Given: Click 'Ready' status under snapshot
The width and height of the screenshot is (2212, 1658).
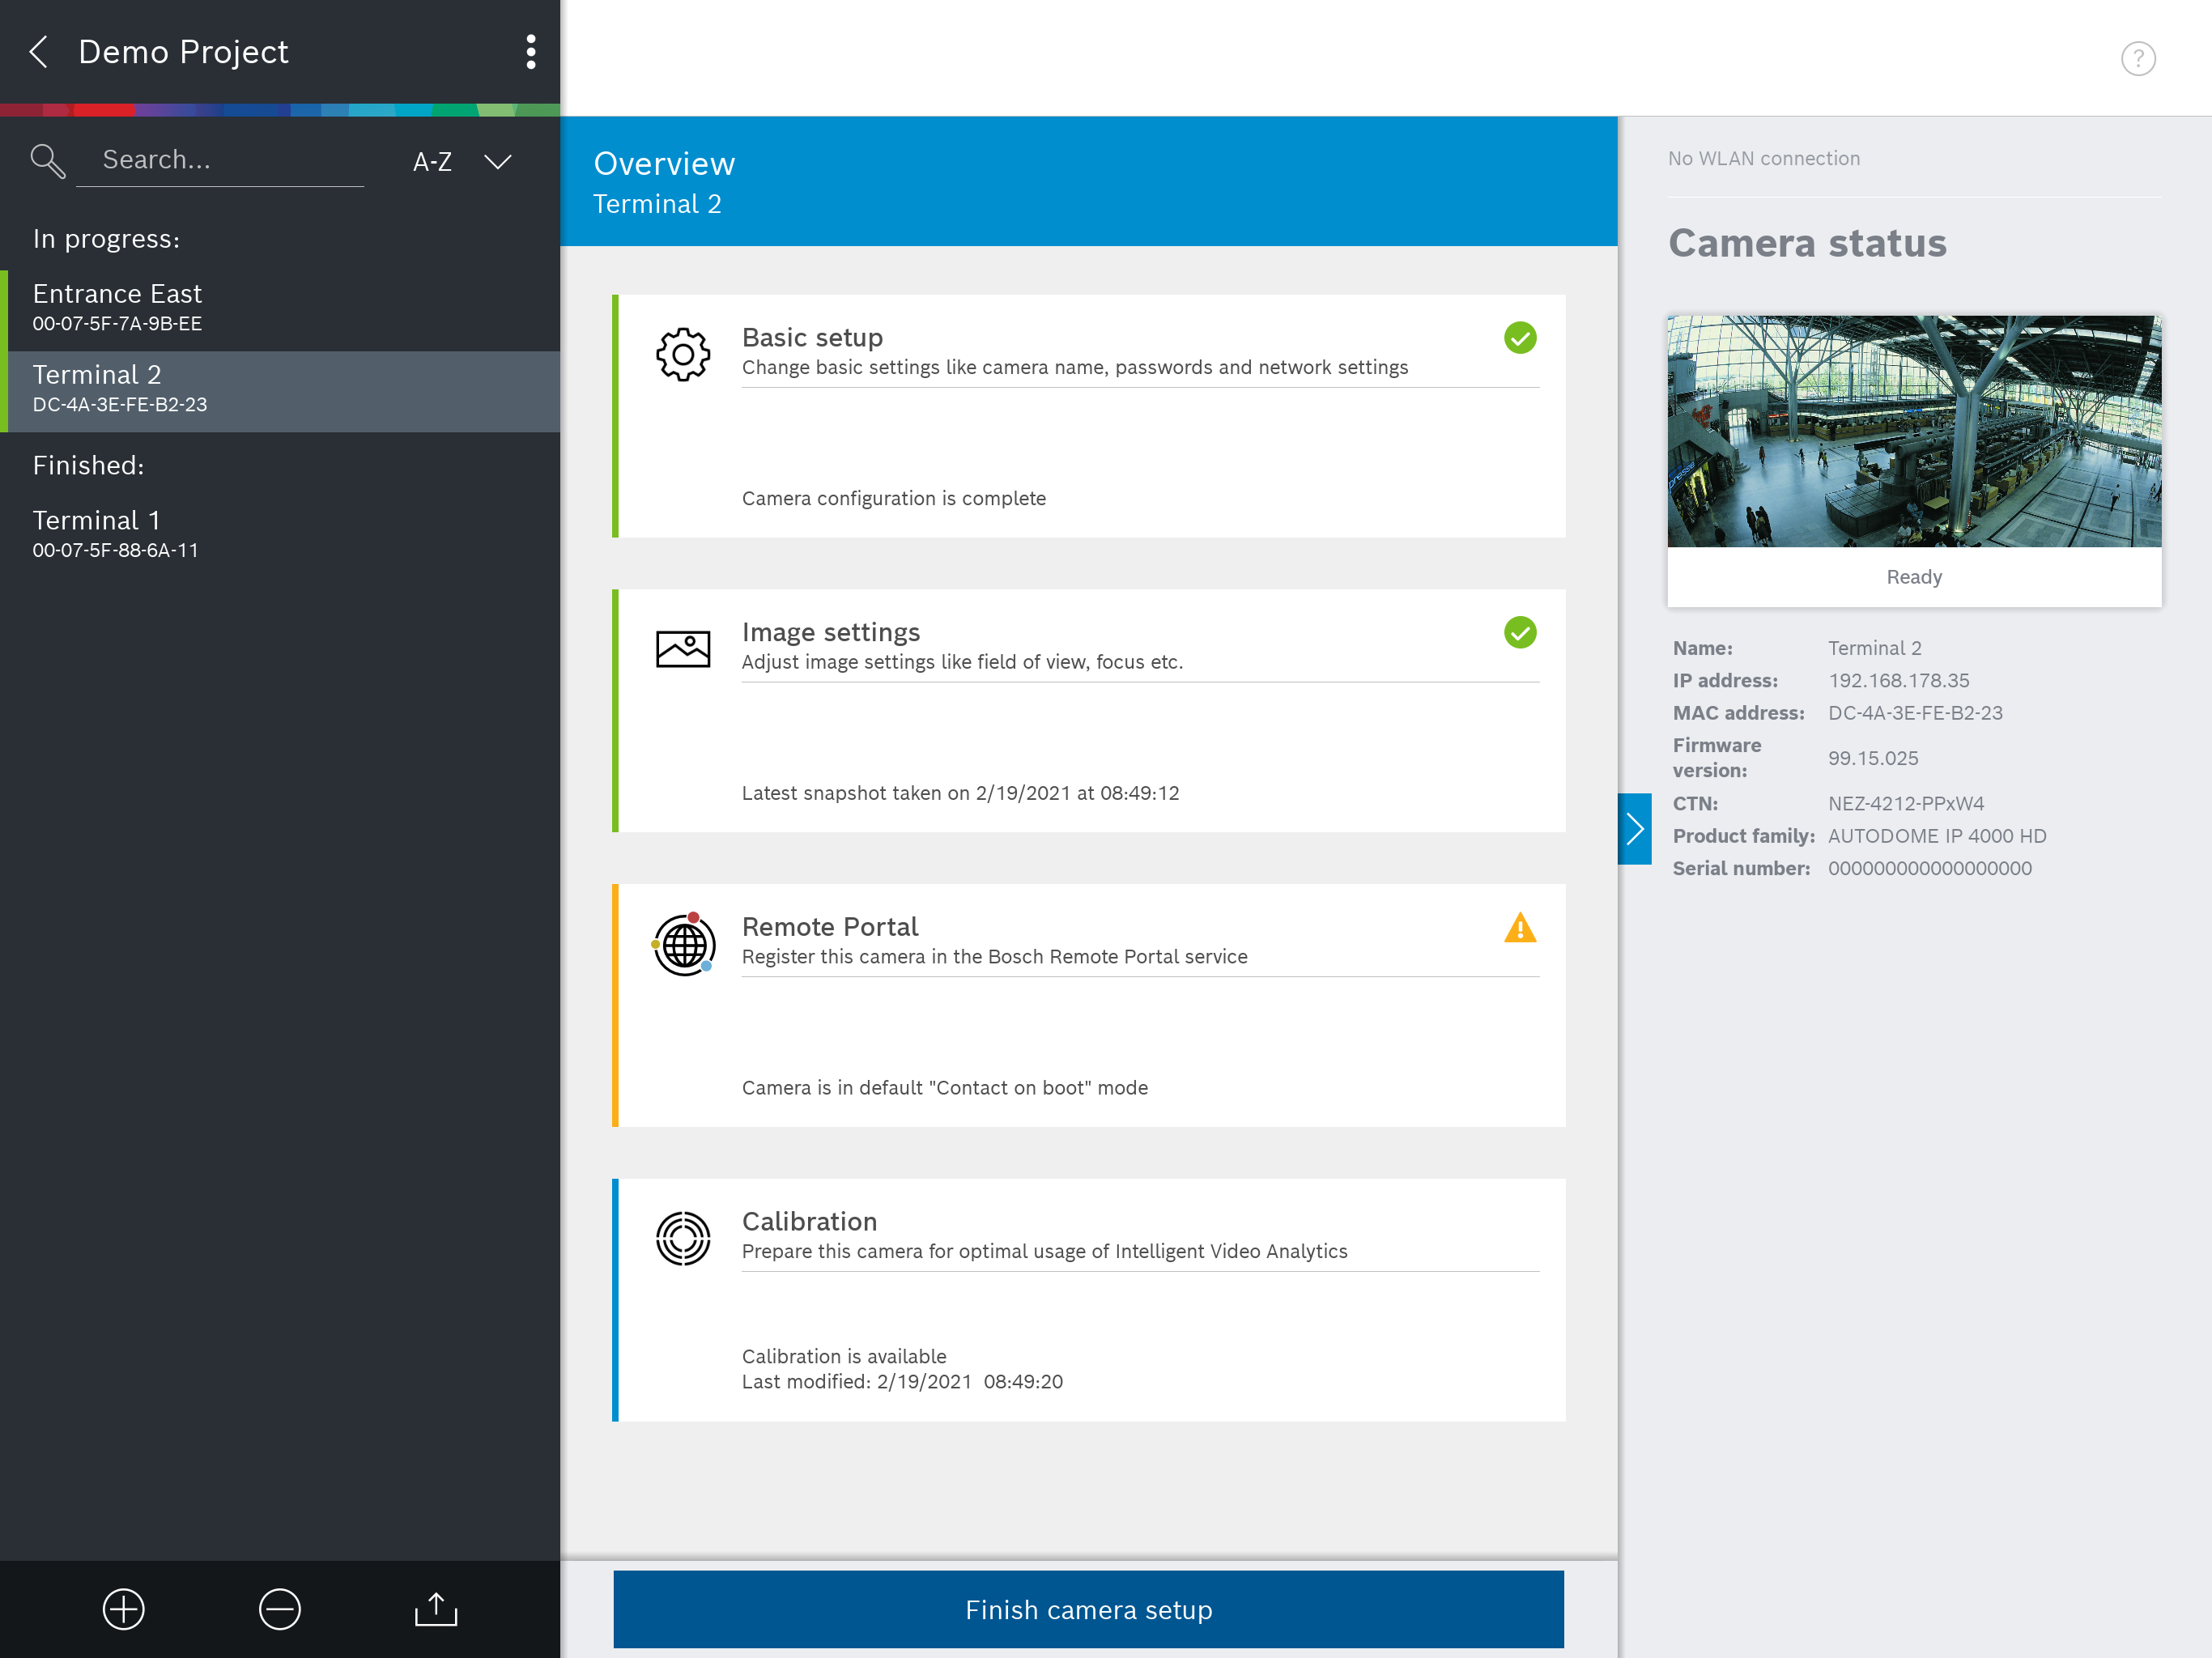Looking at the screenshot, I should (x=1914, y=577).
